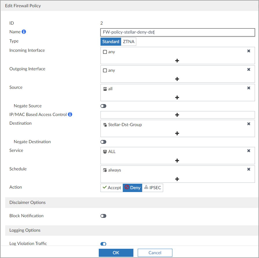The height and width of the screenshot is (258, 259).
Task: Click the info icon next to Name
Action: [24, 32]
